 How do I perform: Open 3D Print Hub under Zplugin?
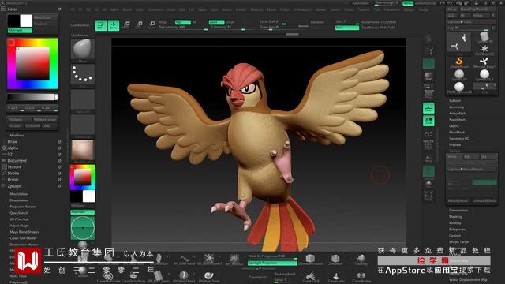19,219
